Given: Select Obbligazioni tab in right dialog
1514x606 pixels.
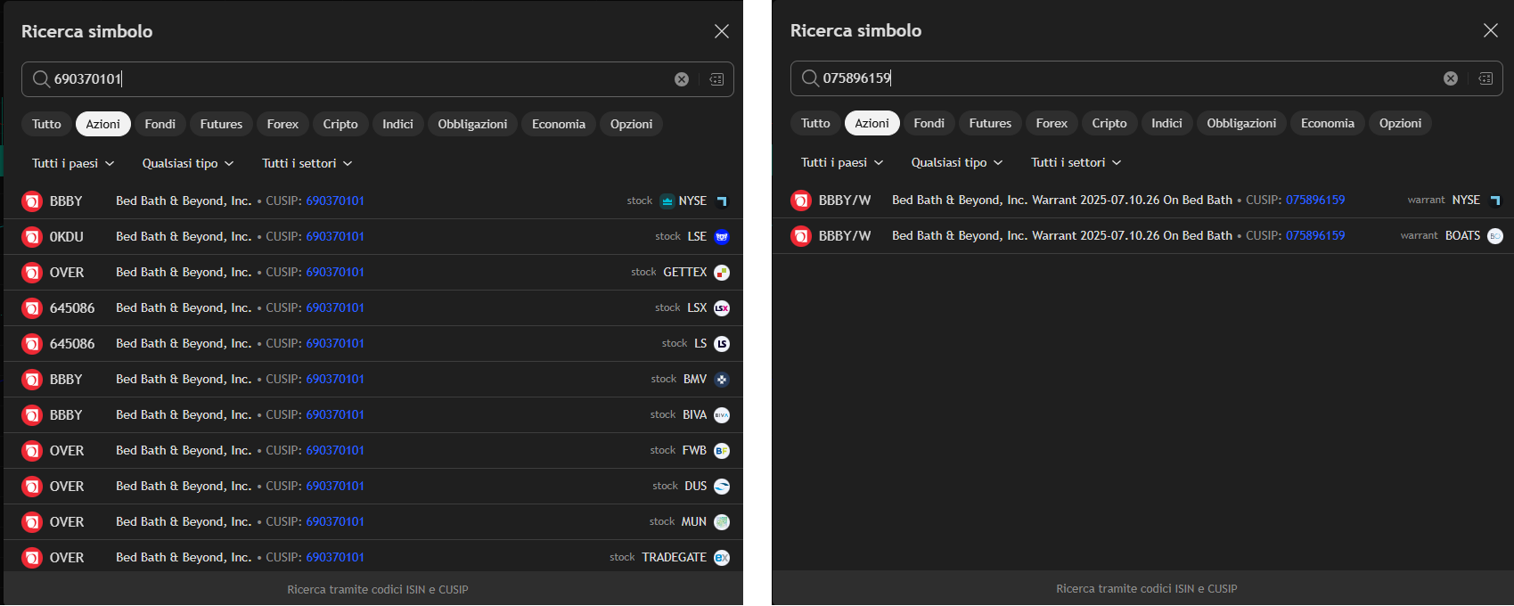Looking at the screenshot, I should coord(1241,123).
